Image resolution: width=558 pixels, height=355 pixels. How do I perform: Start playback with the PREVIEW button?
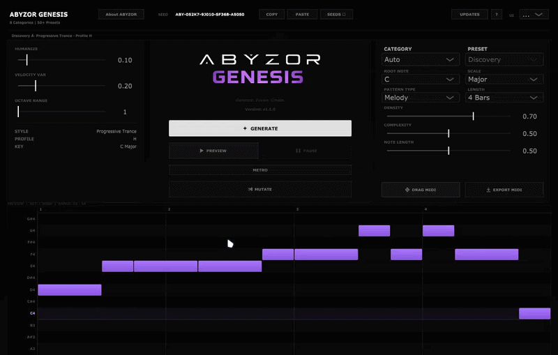(213, 151)
